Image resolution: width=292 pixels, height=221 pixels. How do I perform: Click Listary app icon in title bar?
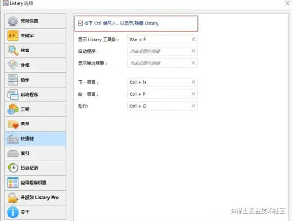pyautogui.click(x=5, y=4)
